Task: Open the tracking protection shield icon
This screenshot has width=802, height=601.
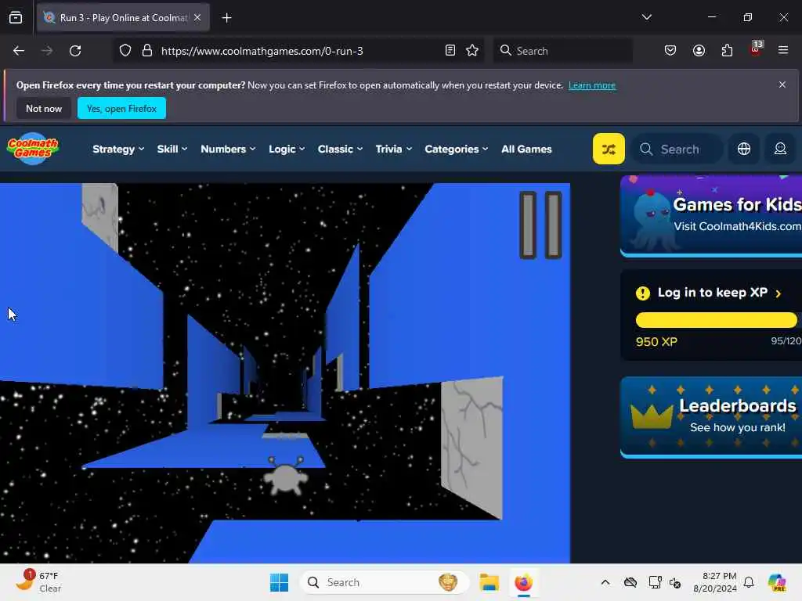Action: (x=125, y=51)
